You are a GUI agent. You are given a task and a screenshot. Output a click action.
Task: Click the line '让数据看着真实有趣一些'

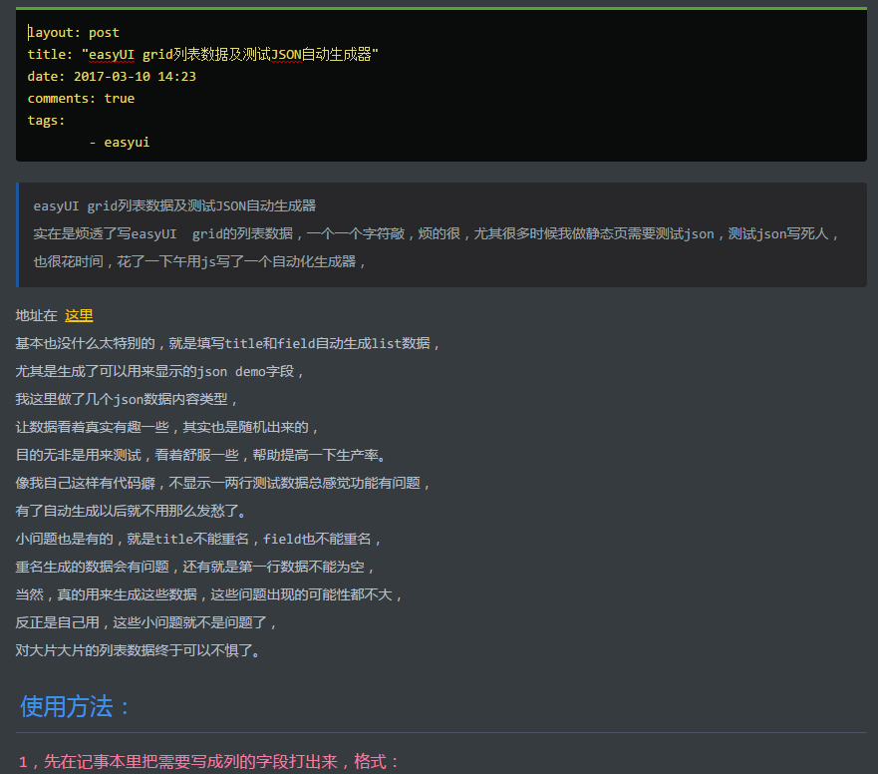(166, 427)
